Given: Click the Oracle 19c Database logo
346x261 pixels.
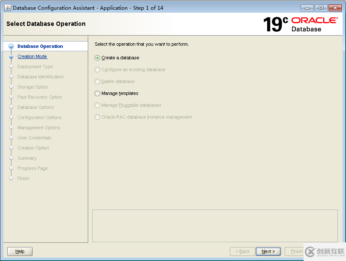Looking at the screenshot, I should click(x=300, y=24).
